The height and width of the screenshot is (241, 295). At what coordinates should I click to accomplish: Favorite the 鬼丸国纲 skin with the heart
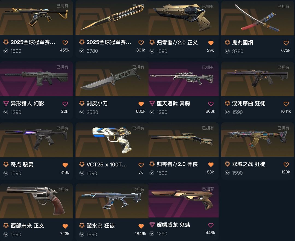pyautogui.click(x=286, y=43)
